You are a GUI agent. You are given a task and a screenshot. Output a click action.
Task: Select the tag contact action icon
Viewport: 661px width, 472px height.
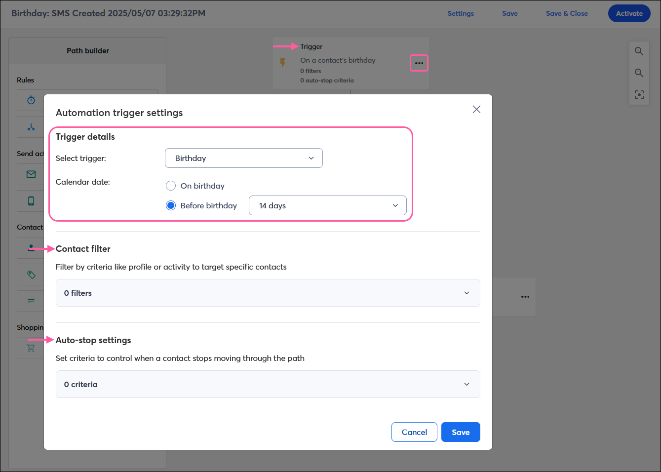tap(31, 275)
